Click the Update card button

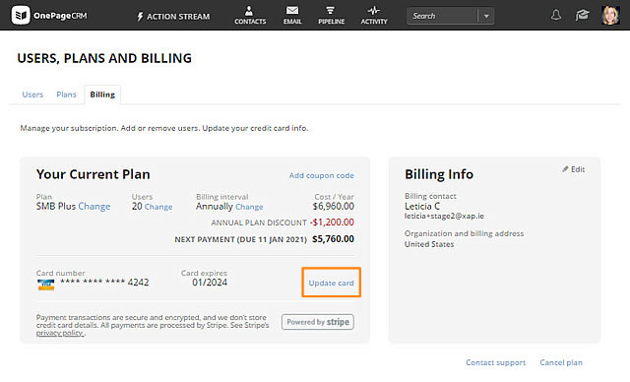click(331, 283)
